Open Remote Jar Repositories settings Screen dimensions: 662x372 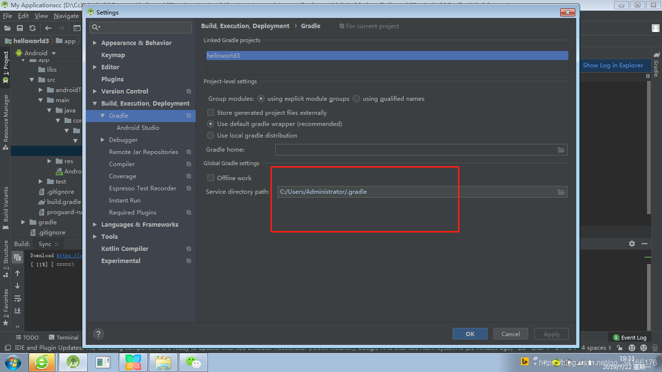(143, 152)
